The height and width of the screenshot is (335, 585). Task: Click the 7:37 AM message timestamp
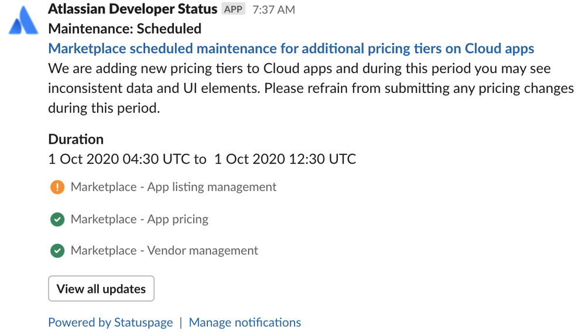273,10
